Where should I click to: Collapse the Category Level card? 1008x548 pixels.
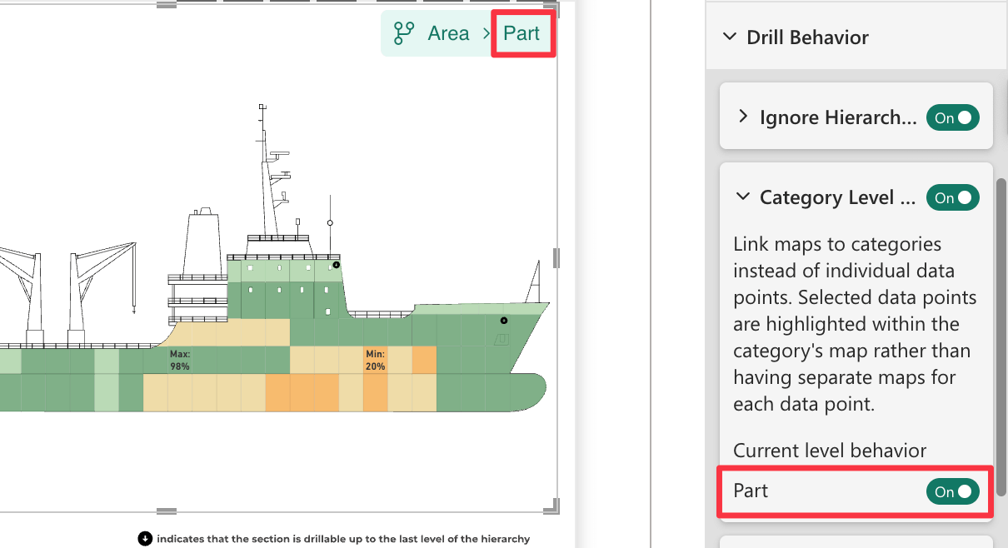743,197
